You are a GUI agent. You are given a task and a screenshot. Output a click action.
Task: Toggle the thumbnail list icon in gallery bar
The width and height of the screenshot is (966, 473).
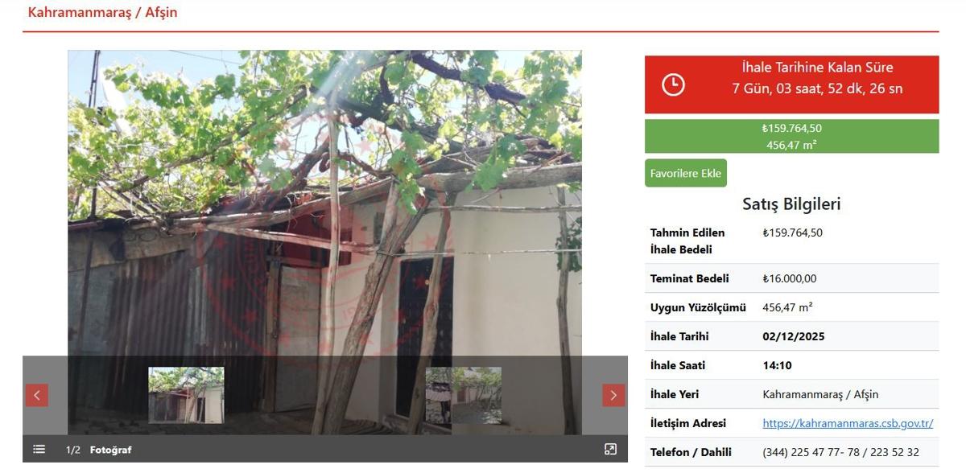tap(39, 450)
